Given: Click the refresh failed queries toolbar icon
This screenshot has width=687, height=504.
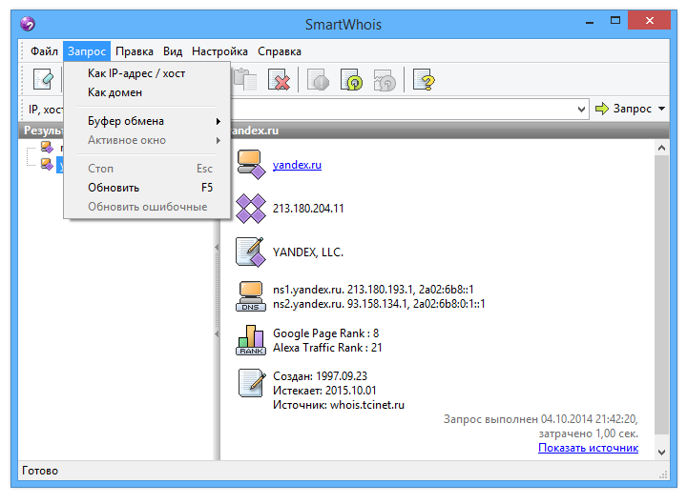Looking at the screenshot, I should (x=385, y=79).
